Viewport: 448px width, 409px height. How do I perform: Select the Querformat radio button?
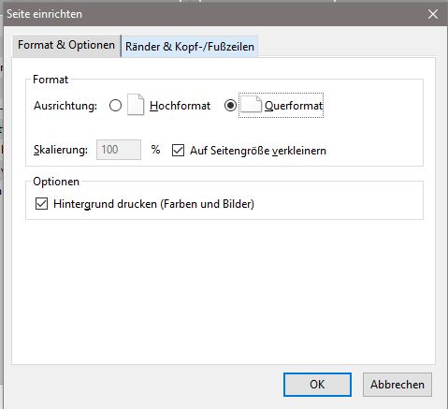[230, 106]
